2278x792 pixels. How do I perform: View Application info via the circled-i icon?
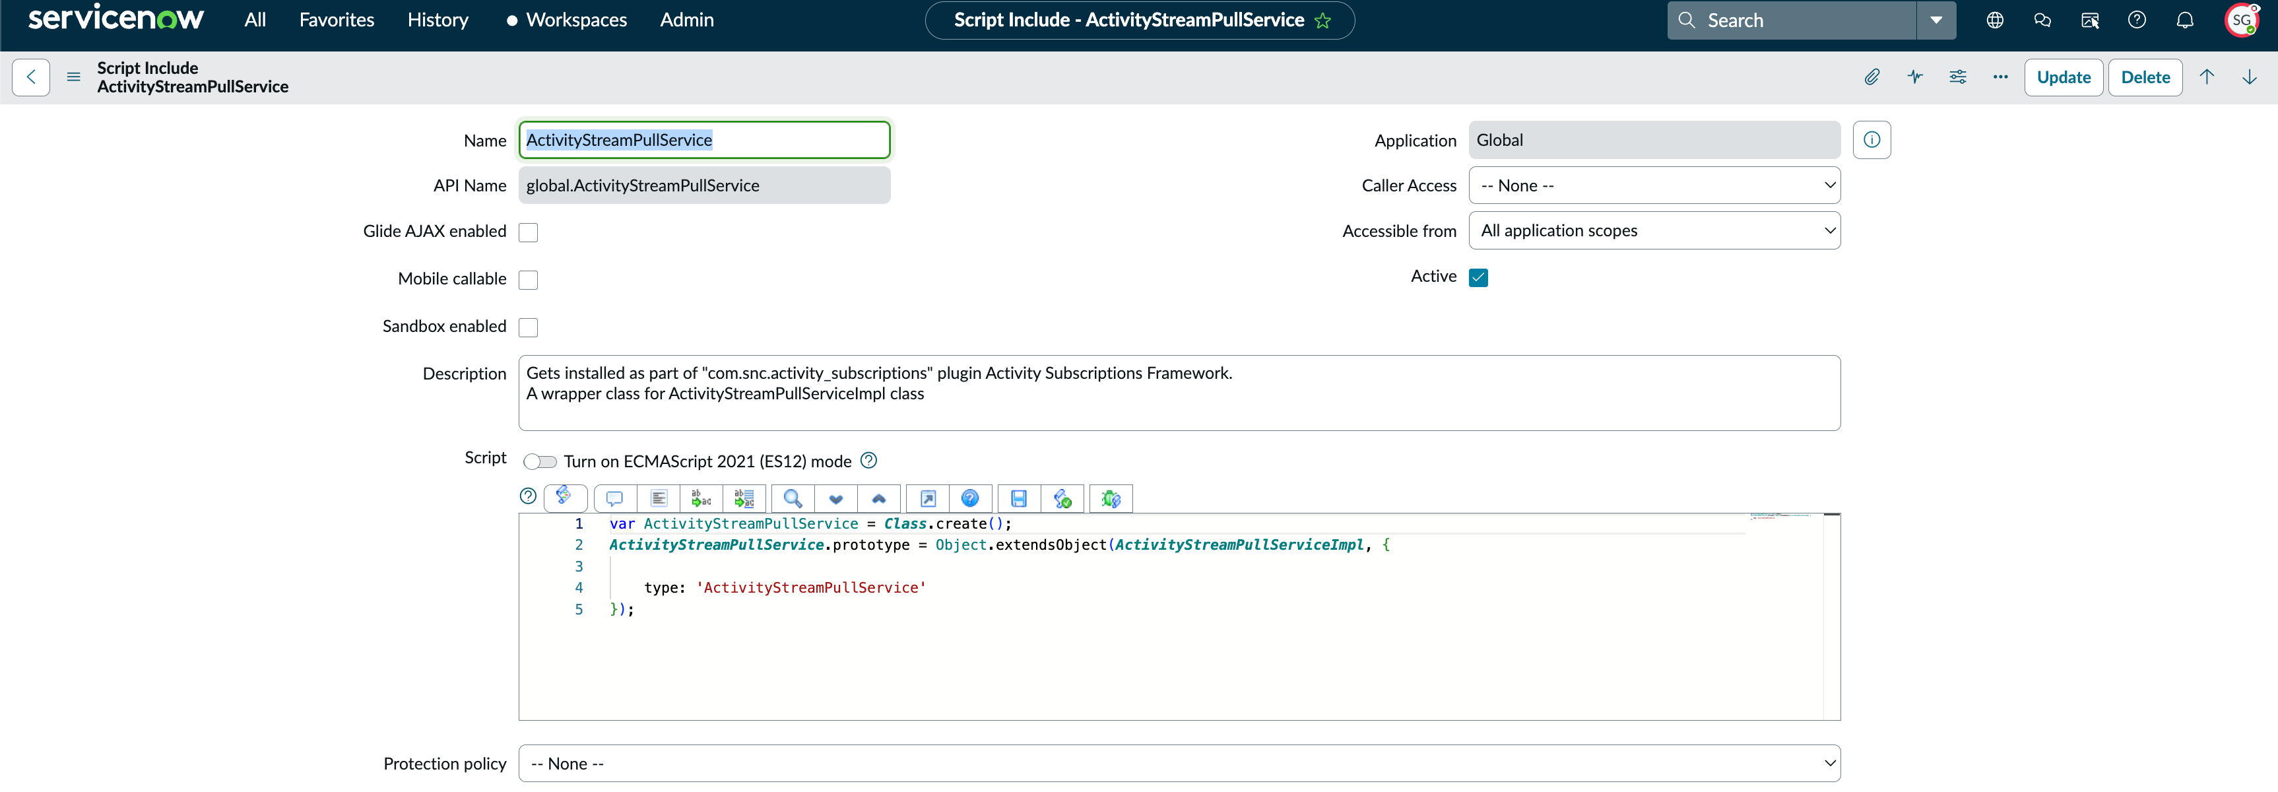point(1872,140)
